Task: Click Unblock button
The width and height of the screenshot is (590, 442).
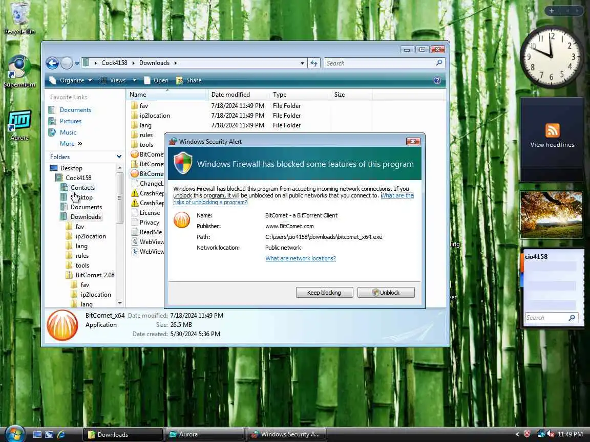Action: click(386, 293)
